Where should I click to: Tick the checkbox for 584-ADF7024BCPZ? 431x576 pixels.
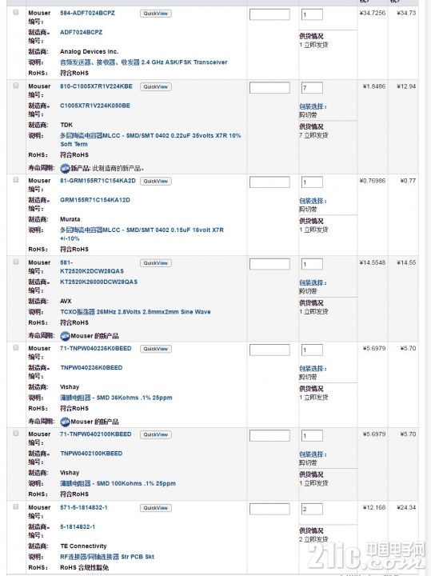pos(16,12)
